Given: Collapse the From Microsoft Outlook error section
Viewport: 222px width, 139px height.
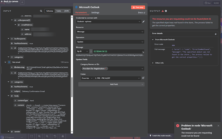Looking at the screenshot, I should tap(153, 40).
